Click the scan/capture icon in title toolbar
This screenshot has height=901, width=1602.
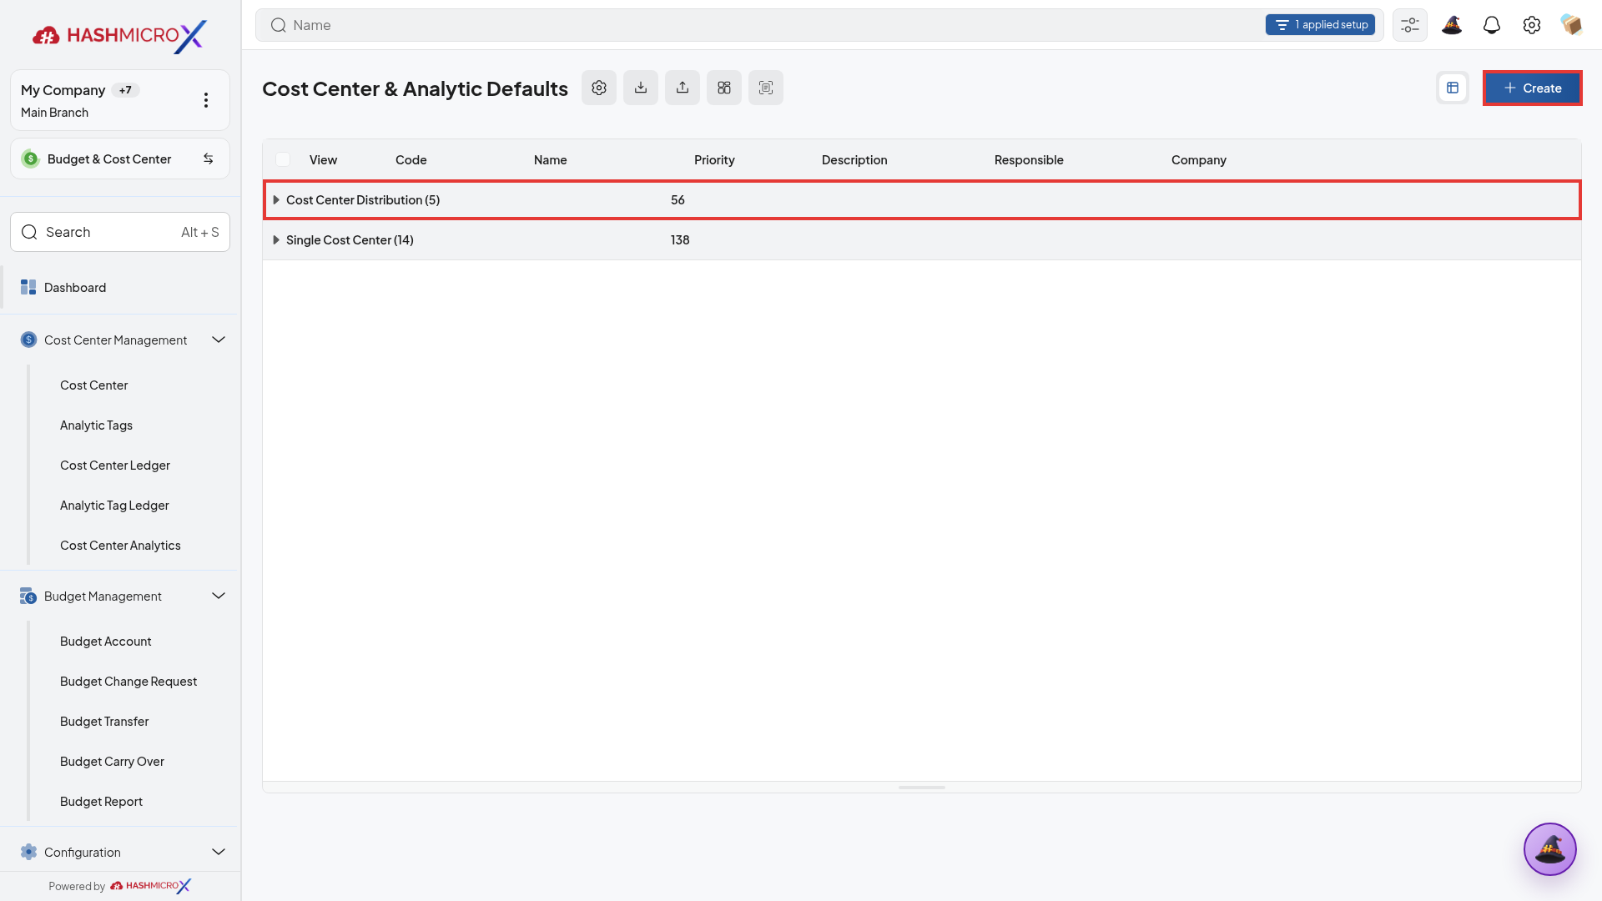(766, 88)
